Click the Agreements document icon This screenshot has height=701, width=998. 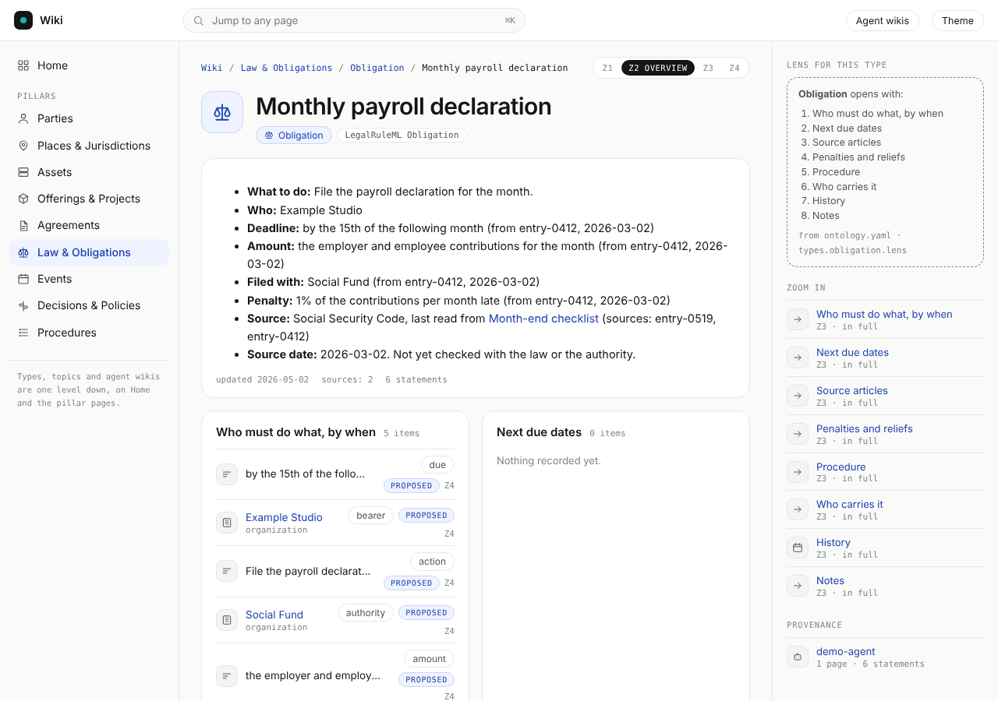coord(23,225)
